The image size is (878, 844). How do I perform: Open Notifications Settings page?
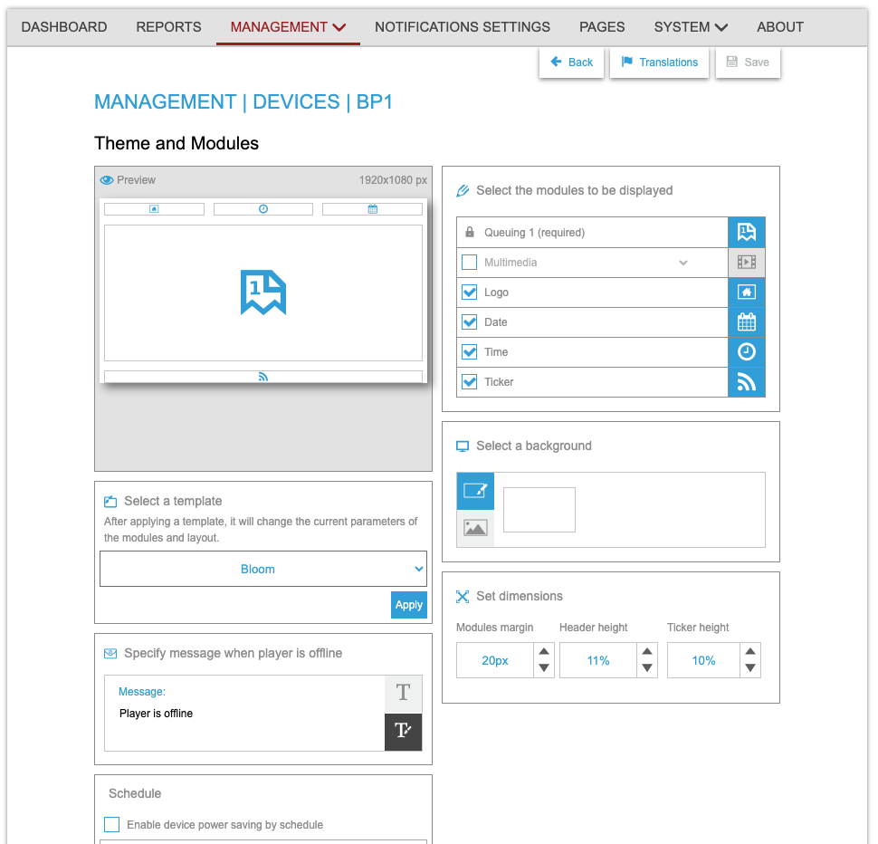tap(462, 27)
